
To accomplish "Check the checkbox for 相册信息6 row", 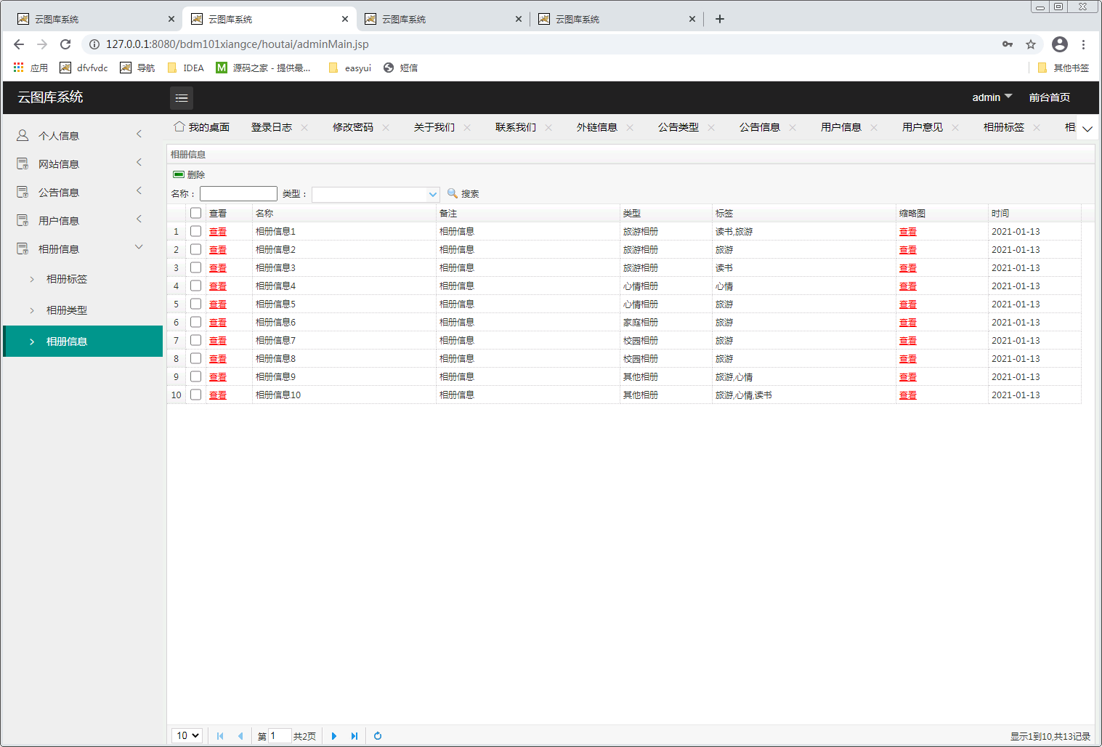I will coord(195,322).
